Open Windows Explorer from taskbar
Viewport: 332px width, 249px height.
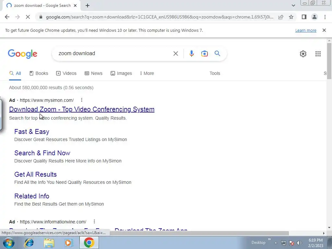(49, 243)
